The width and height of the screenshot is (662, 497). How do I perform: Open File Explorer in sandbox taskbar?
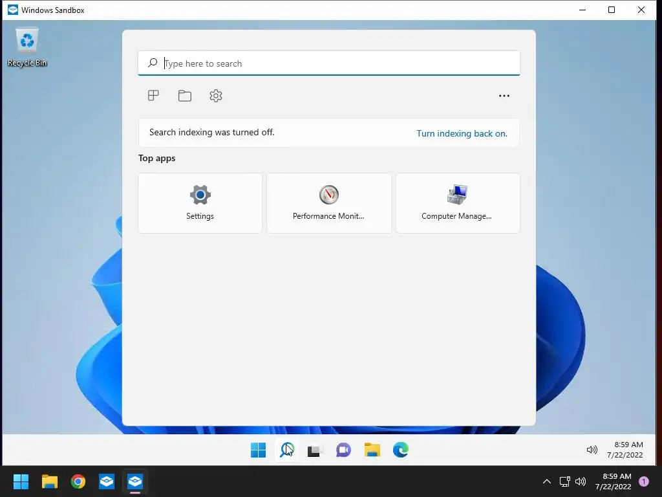(372, 450)
